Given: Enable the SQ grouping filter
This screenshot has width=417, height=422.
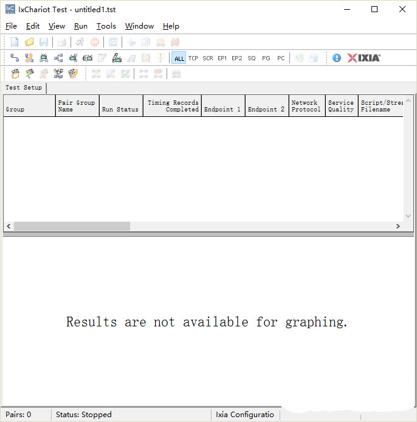Looking at the screenshot, I should click(x=252, y=58).
